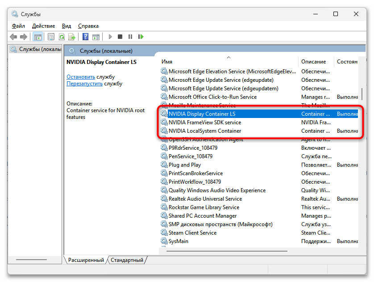Select Quality Windows Audio Video Experience row

tap(259, 190)
